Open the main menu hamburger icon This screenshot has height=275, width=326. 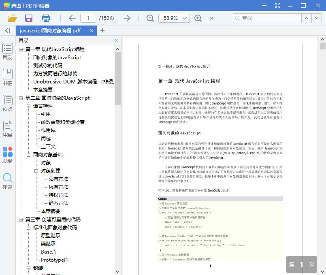264,5
